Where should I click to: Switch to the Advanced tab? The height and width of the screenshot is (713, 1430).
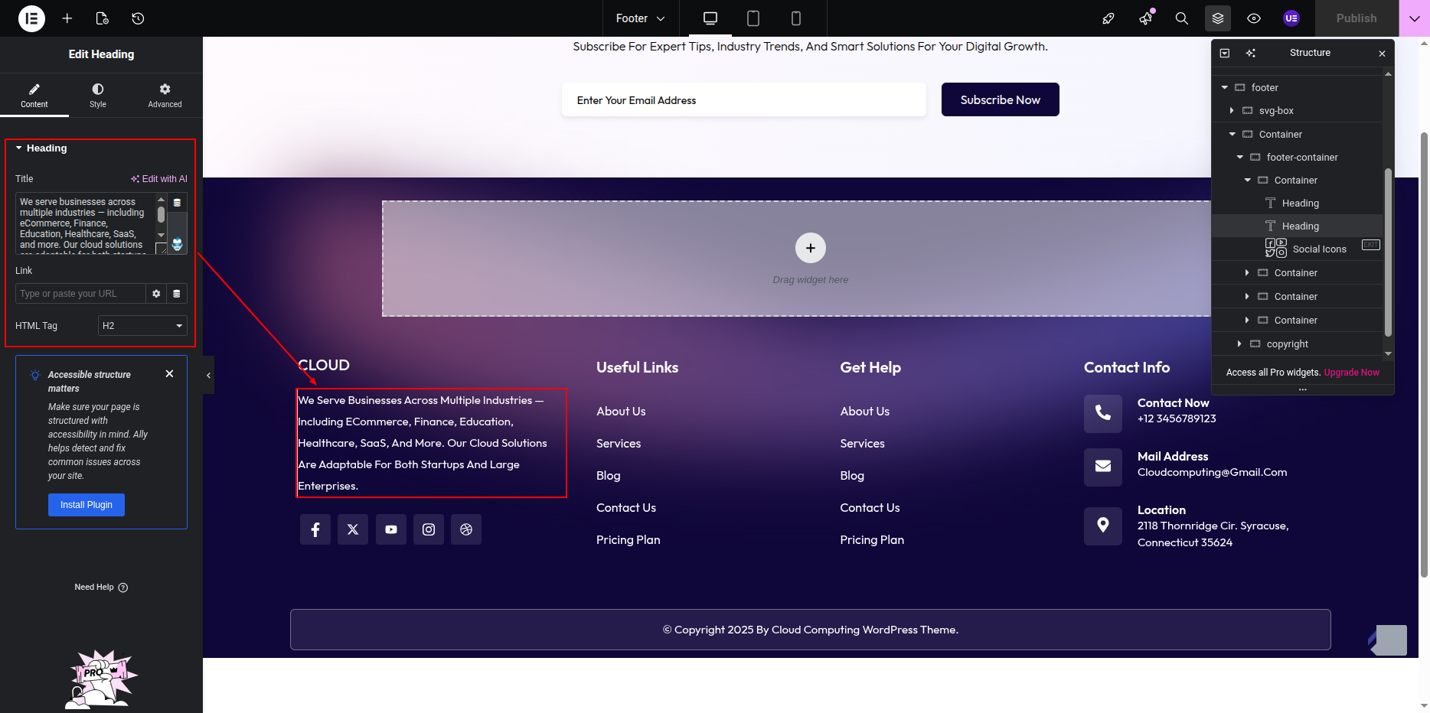point(165,96)
